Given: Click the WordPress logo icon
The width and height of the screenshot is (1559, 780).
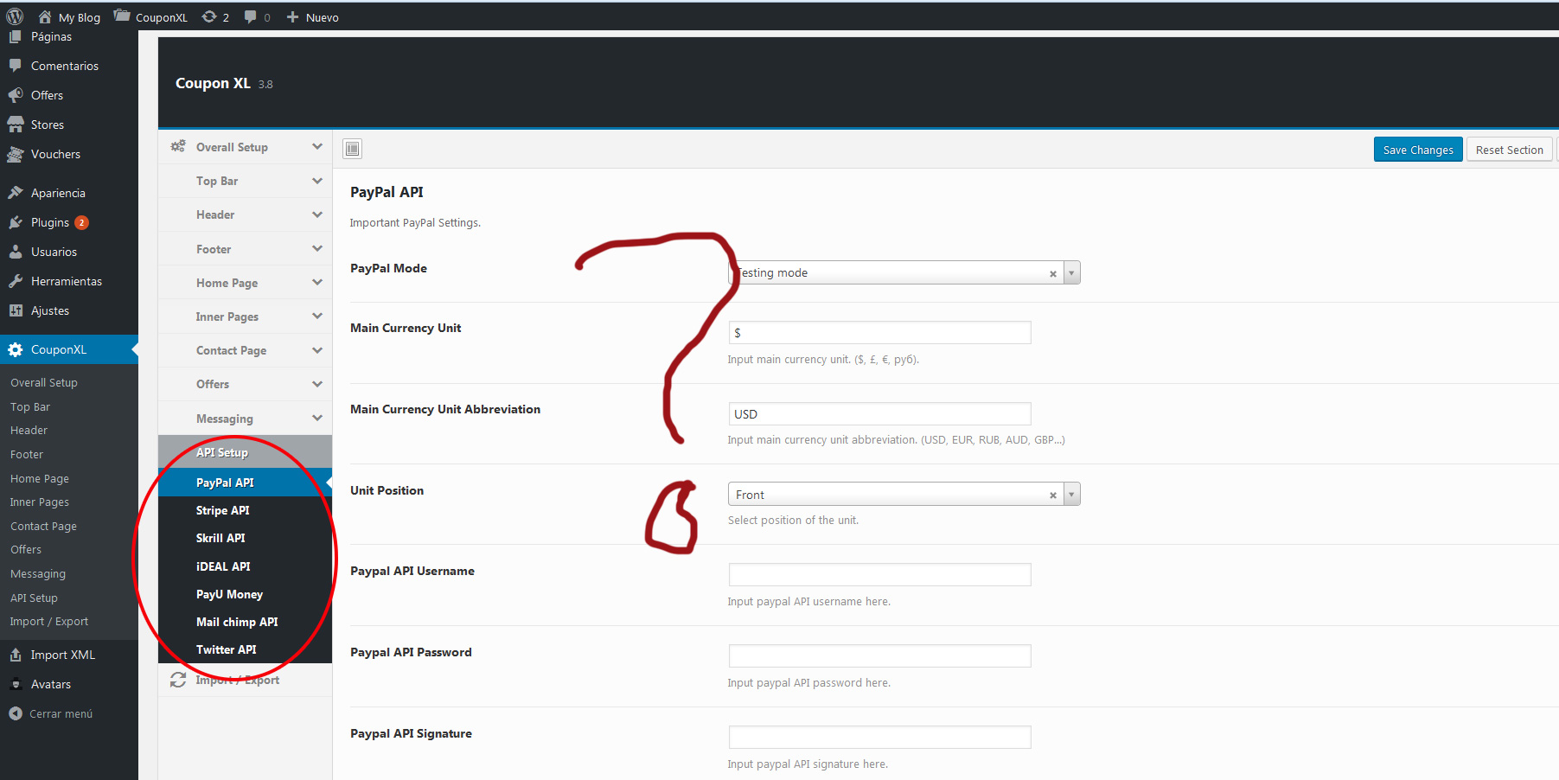Looking at the screenshot, I should point(15,16).
